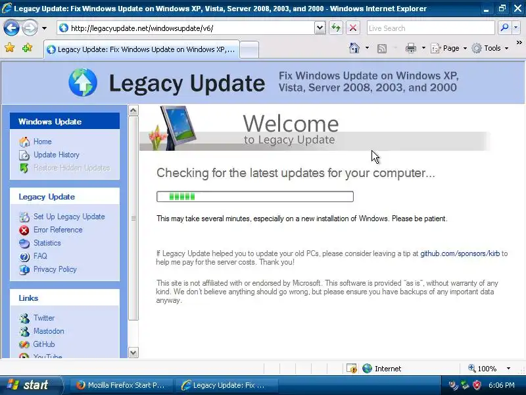Click the taskbar clock showing 6:06 PM
This screenshot has width=526, height=395.
(x=502, y=385)
